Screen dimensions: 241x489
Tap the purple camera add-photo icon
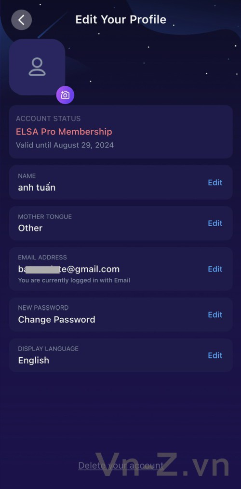tap(65, 95)
